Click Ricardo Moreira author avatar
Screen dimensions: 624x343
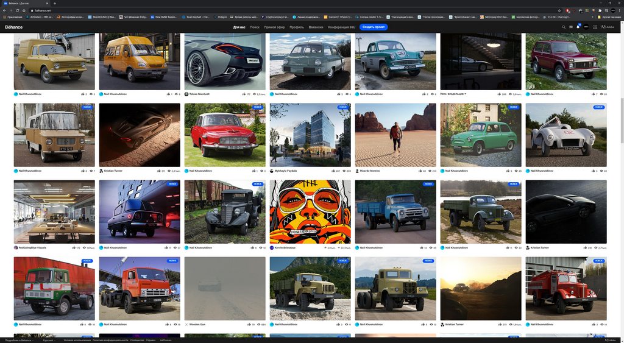point(357,171)
